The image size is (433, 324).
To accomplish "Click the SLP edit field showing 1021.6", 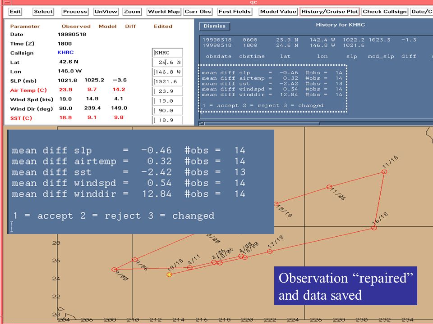I will point(167,81).
